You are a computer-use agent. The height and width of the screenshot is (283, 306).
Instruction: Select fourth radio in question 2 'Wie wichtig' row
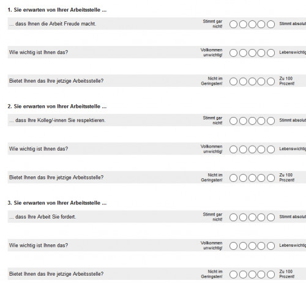tap(261, 149)
